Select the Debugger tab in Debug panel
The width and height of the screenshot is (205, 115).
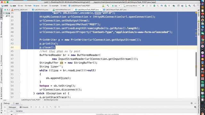point(12,107)
